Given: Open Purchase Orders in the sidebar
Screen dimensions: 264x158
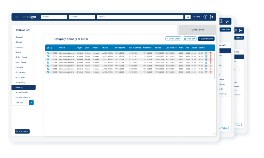Looking at the screenshot, I should [23, 97].
